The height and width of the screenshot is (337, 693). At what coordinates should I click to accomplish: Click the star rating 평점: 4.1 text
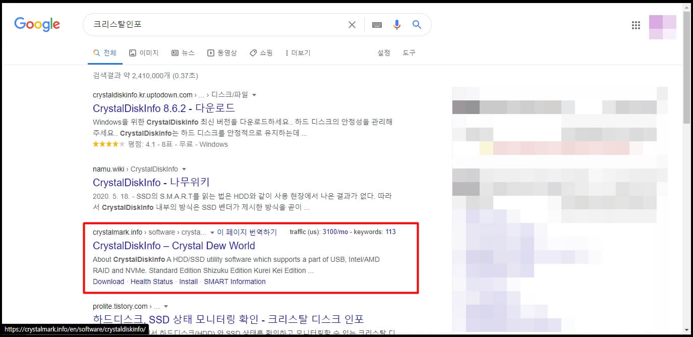click(x=142, y=144)
